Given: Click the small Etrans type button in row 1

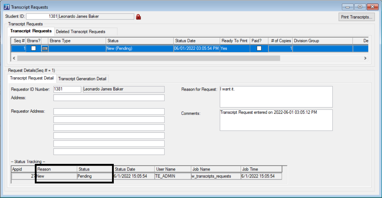Looking at the screenshot, I should [x=45, y=49].
